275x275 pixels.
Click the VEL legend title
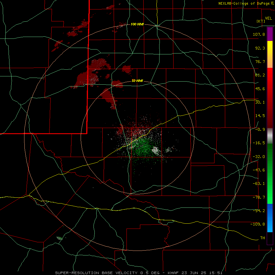(268, 18)
